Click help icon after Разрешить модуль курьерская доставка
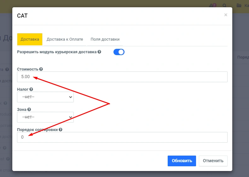This screenshot has width=249, height=177. point(99,52)
